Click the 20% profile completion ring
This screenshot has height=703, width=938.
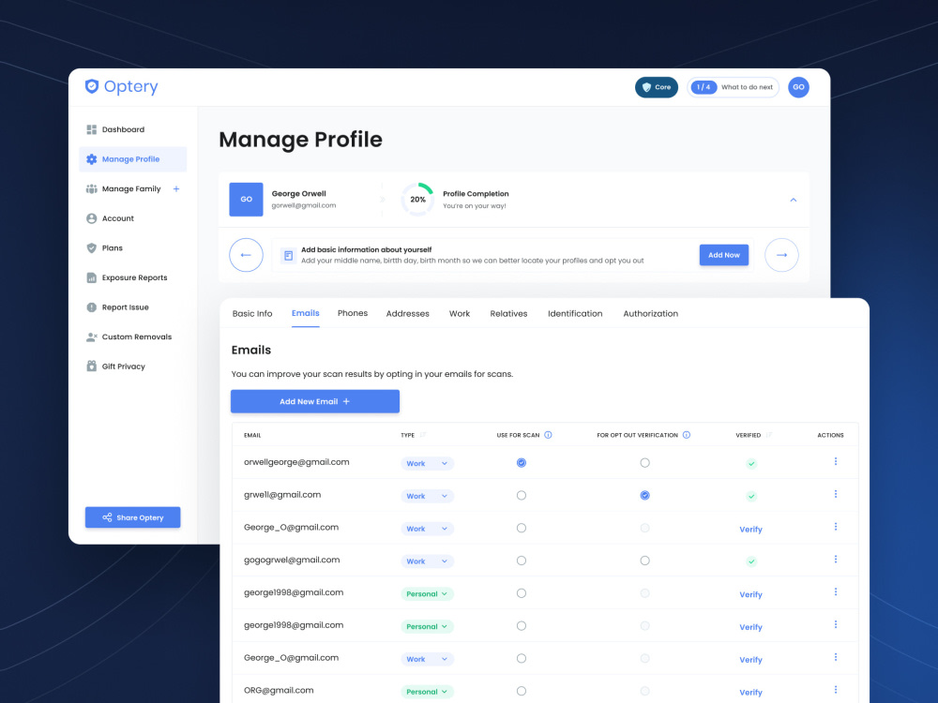point(417,200)
